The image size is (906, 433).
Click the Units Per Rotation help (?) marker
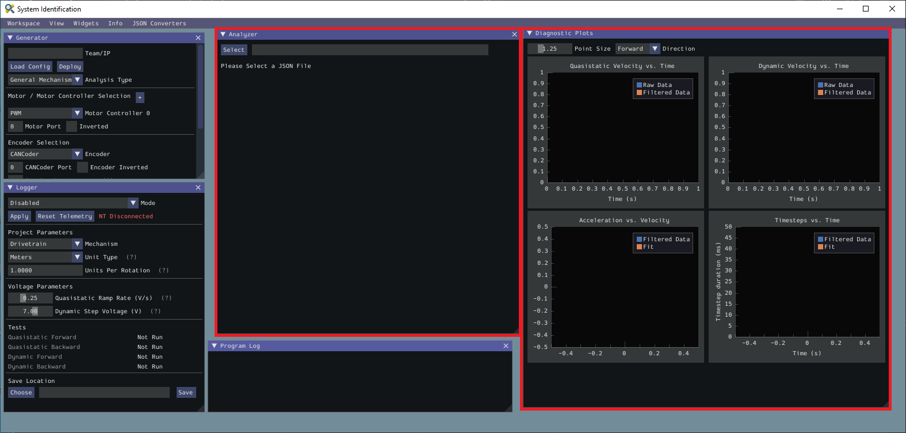164,271
